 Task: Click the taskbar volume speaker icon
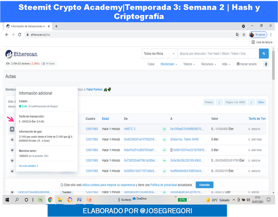click(x=248, y=200)
